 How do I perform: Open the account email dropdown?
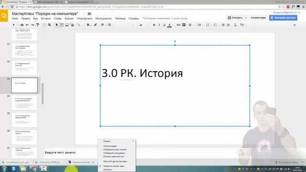[286, 12]
